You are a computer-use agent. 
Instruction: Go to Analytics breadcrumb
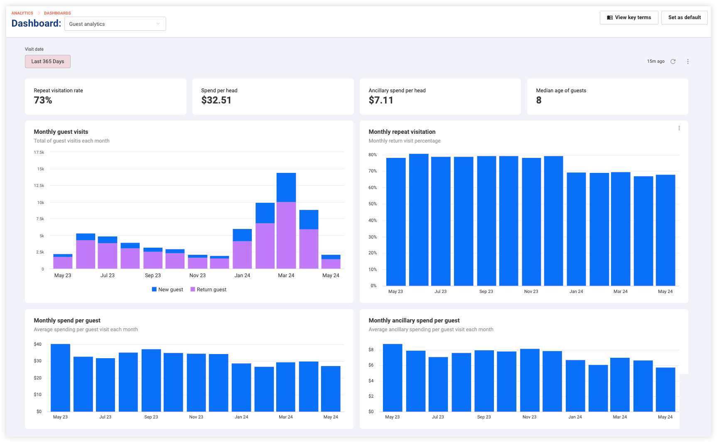tap(22, 13)
